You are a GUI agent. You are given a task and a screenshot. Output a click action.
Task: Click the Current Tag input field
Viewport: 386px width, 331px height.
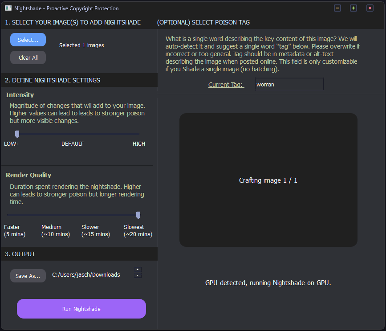click(x=289, y=85)
